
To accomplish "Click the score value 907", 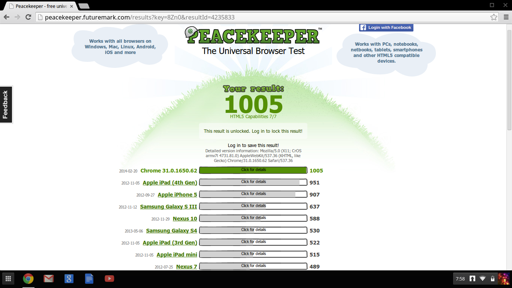I will tap(314, 195).
